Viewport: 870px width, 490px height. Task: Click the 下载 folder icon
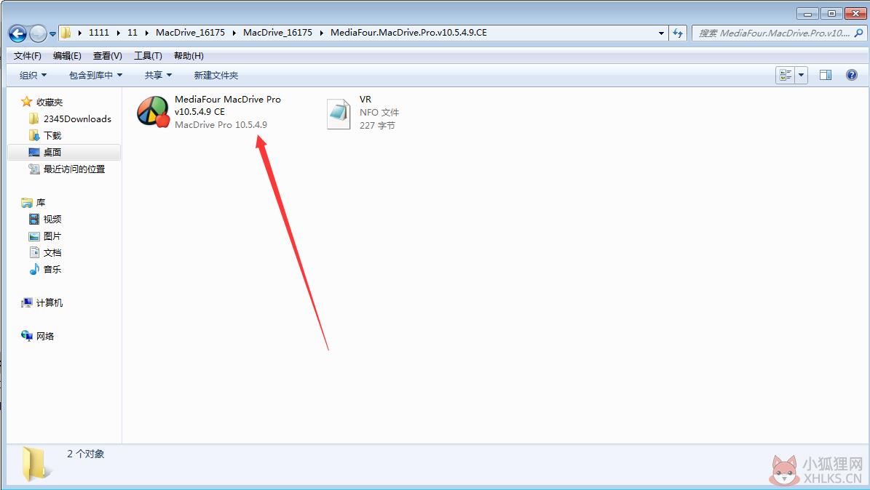33,135
